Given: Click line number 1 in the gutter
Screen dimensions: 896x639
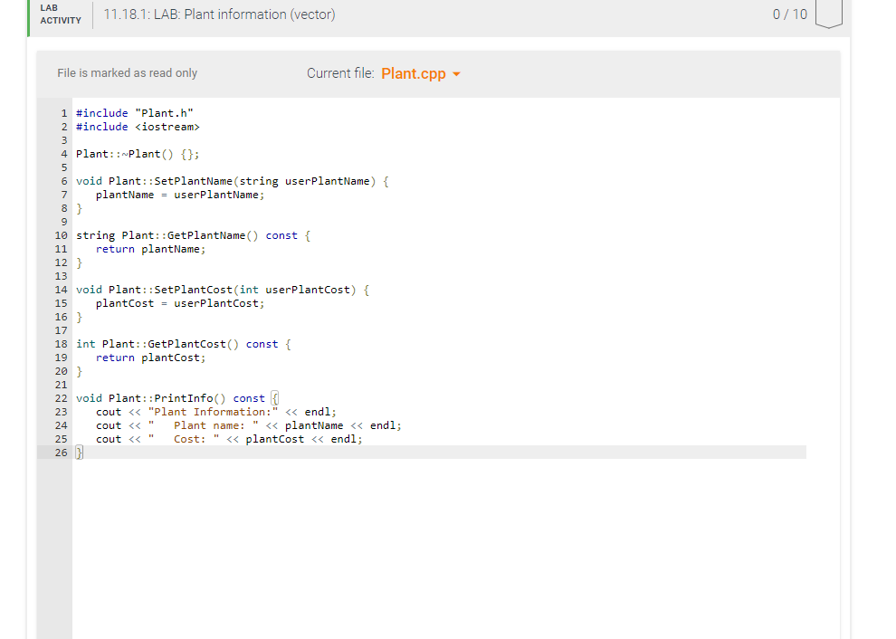Looking at the screenshot, I should pyautogui.click(x=63, y=112).
